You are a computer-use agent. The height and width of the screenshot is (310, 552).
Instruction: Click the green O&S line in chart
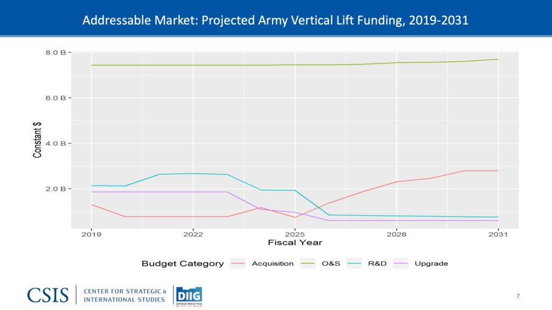(x=216, y=65)
